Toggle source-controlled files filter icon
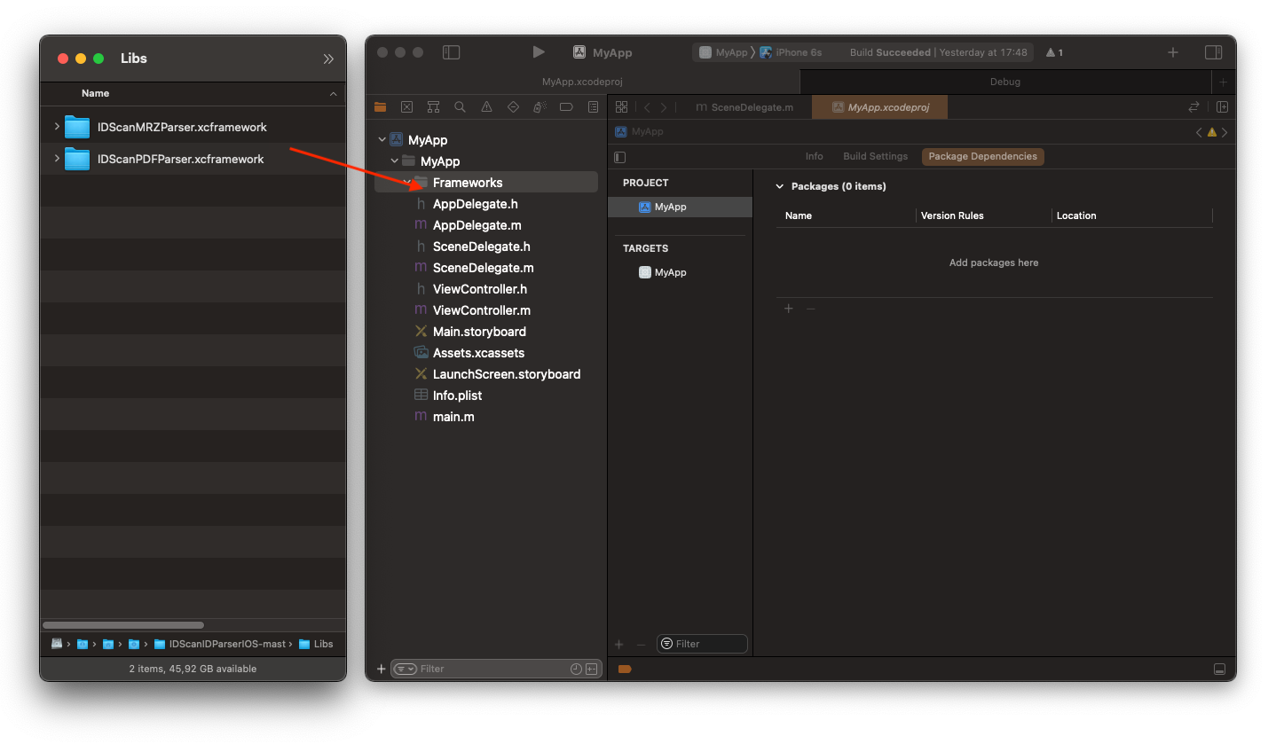The image size is (1276, 744). click(591, 669)
